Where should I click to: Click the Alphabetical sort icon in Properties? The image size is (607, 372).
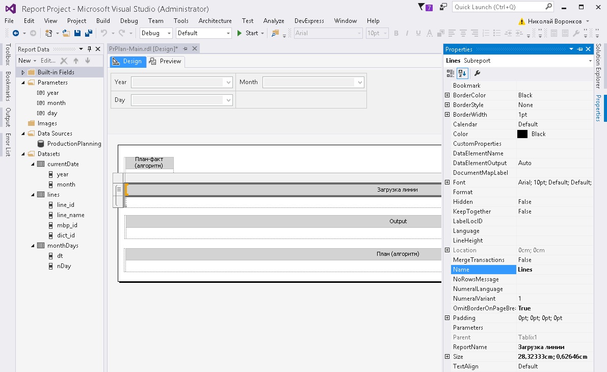[462, 73]
